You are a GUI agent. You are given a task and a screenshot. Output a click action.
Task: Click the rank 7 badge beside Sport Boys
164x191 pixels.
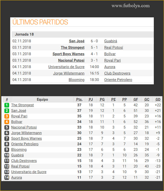point(7,139)
